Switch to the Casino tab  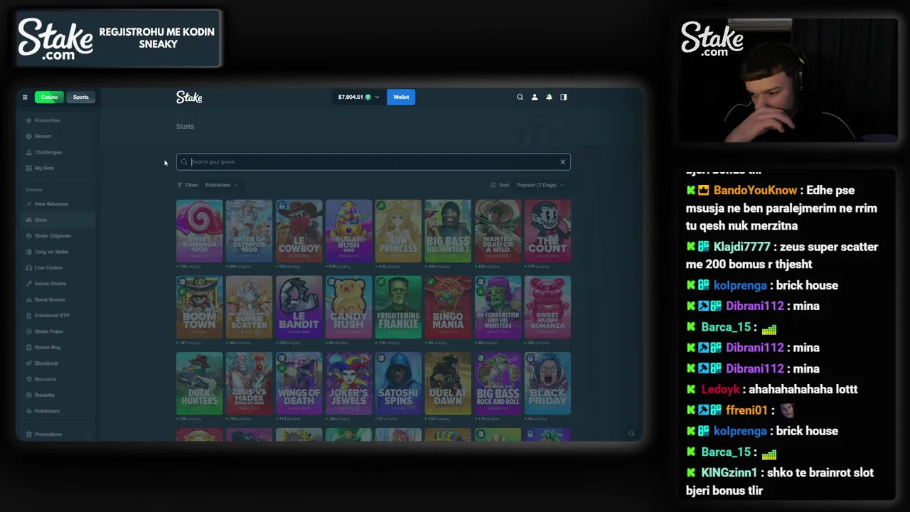click(49, 97)
